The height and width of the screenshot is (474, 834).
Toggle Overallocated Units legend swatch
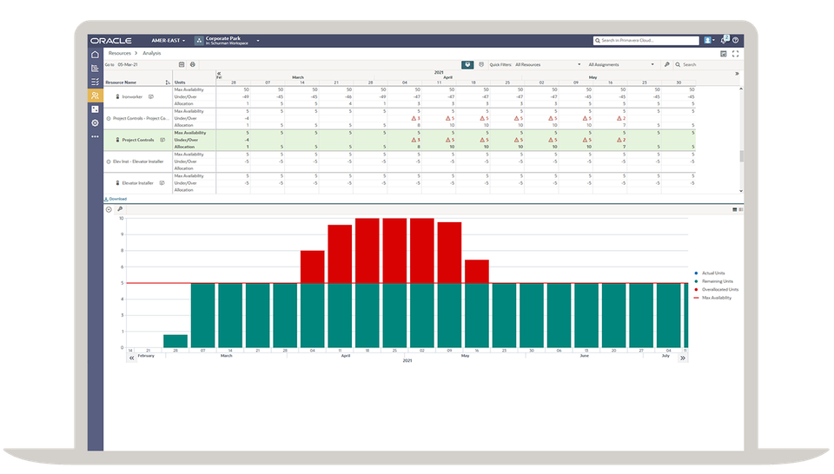click(x=696, y=290)
